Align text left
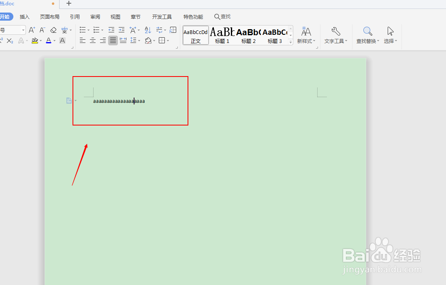The image size is (446, 285). coord(83,40)
